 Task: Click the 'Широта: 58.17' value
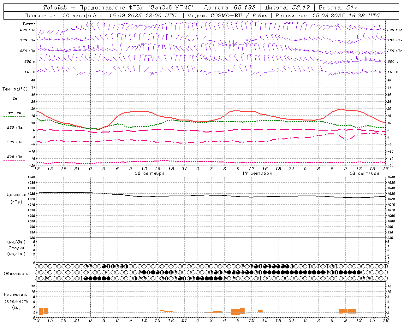tap(287, 8)
